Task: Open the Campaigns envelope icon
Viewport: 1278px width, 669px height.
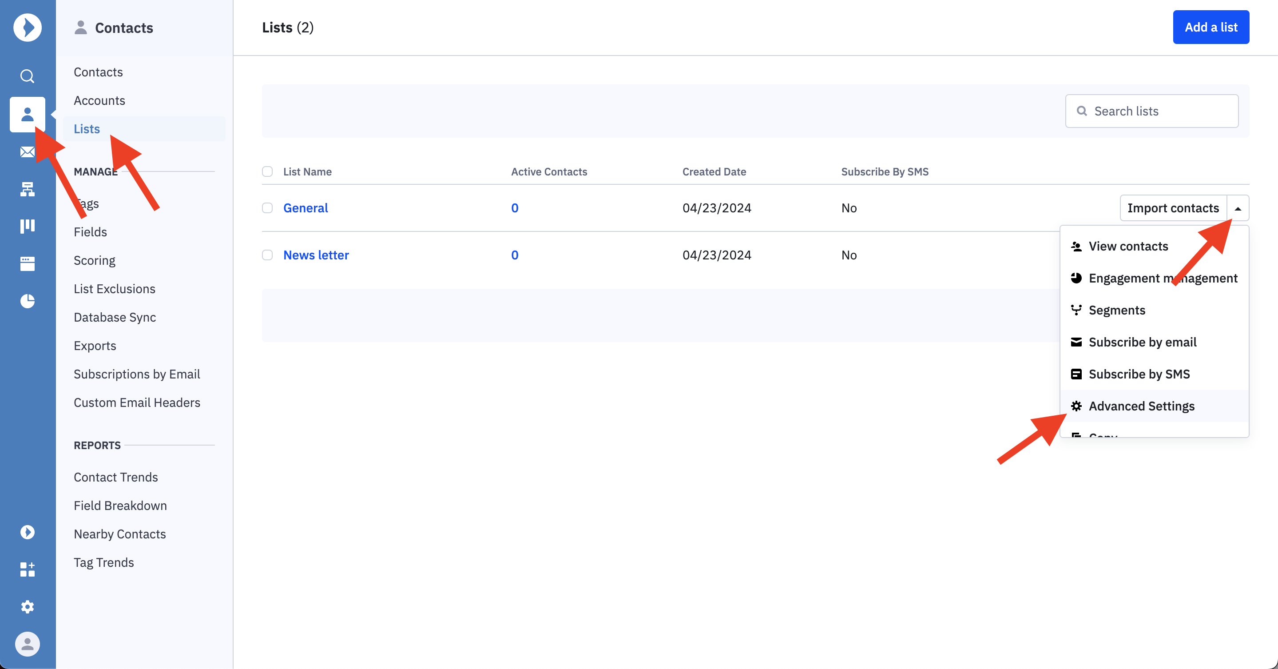Action: (27, 152)
